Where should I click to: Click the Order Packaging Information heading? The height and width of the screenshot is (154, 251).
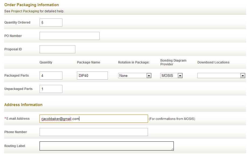point(31,5)
